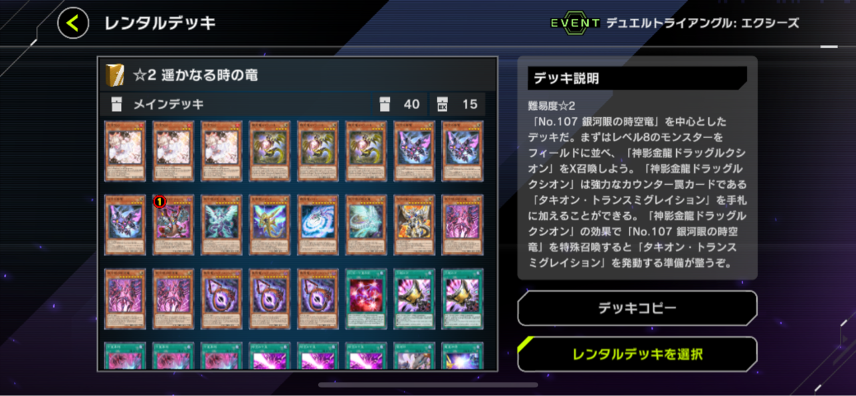The width and height of the screenshot is (856, 396).
Task: Click the horizontal scroll bar at the bottom
Action: (428, 385)
